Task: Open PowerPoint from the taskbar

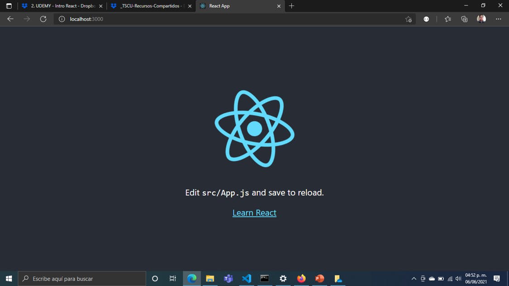Action: (319, 279)
